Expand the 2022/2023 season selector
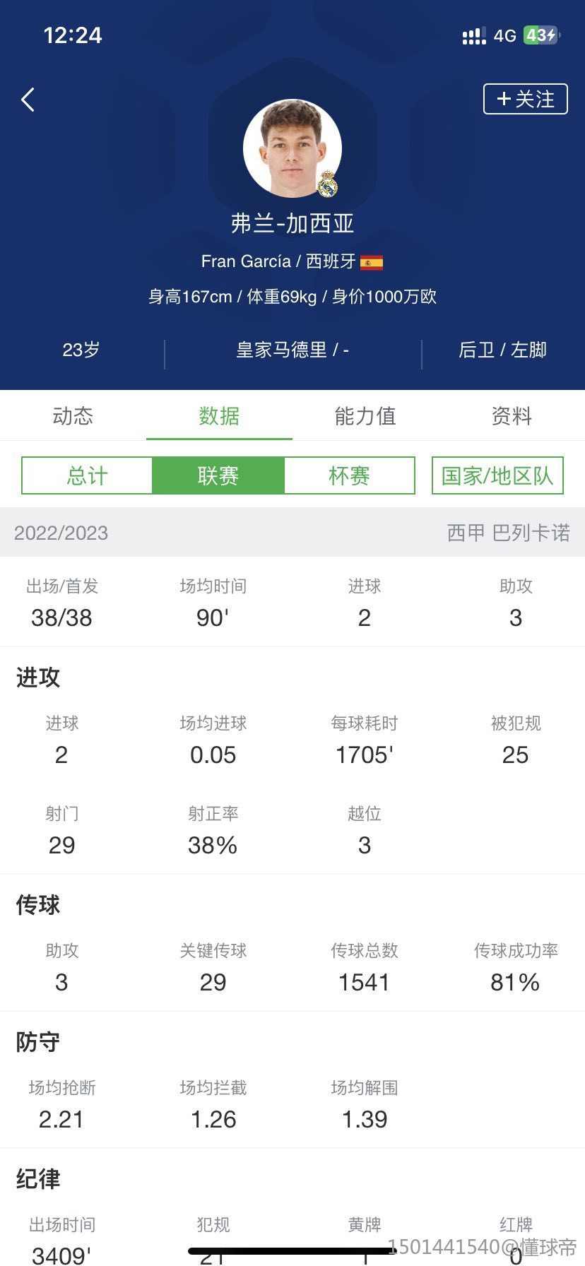 [x=61, y=533]
